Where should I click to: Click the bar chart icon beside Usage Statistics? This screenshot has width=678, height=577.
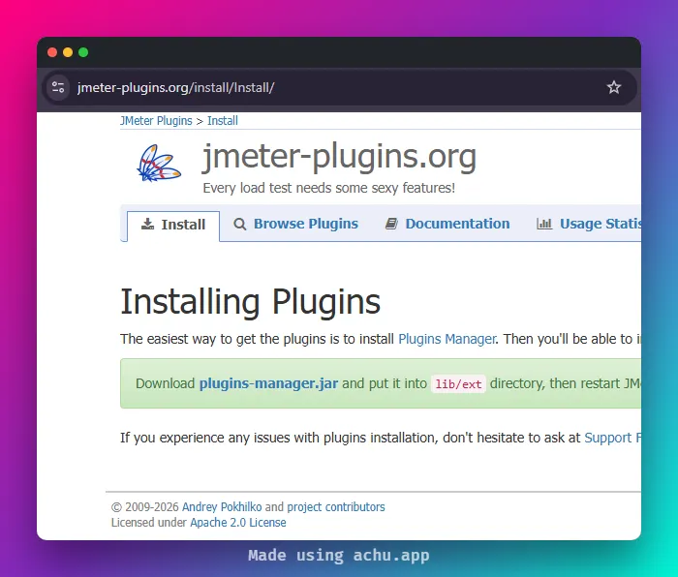(544, 224)
